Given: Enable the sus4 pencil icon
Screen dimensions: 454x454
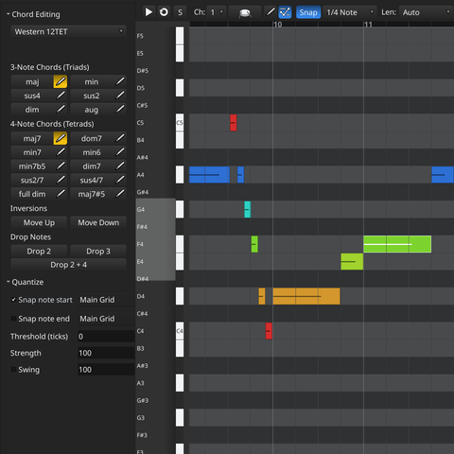Looking at the screenshot, I should (61, 96).
